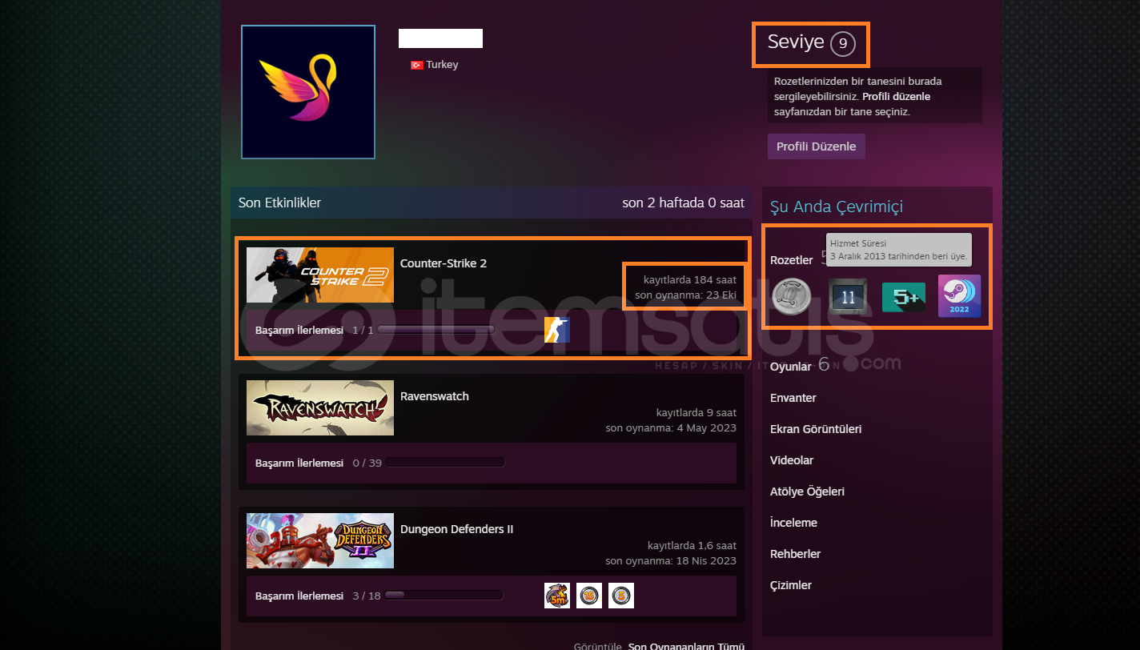Image resolution: width=1140 pixels, height=650 pixels.
Task: Click the 11 years of service badge
Action: (848, 297)
